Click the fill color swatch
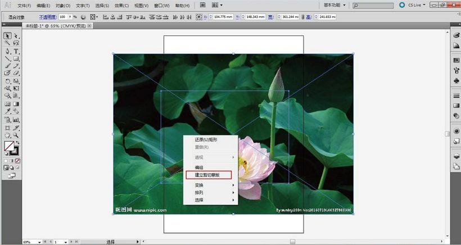 (x=9, y=146)
